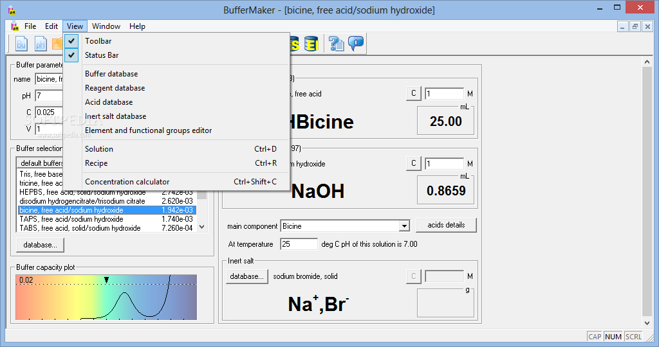Viewport: 659px width, 347px height.
Task: Toggle the Status Bar checked menu item
Action: click(x=176, y=55)
